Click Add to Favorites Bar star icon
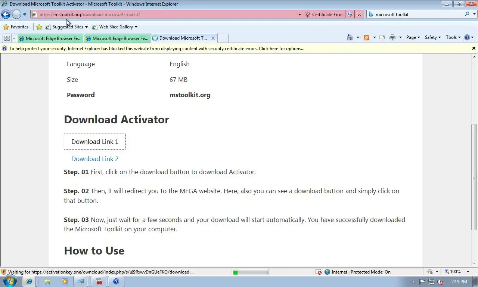Screen dimensions: 478x287 pyautogui.click(x=39, y=27)
